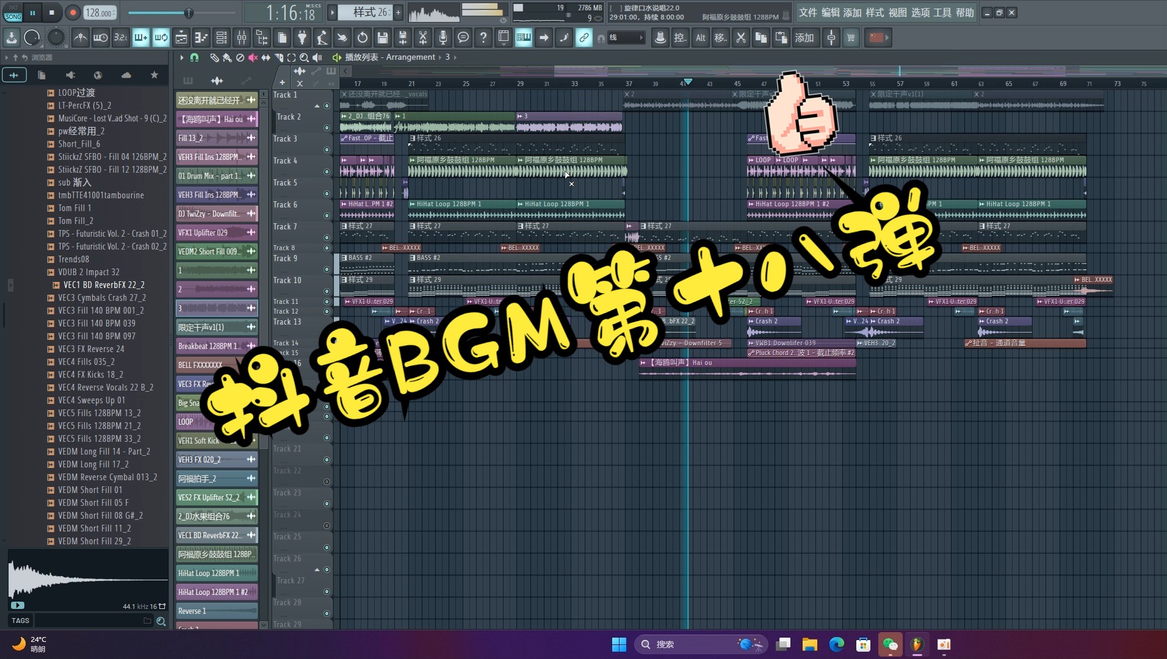The image size is (1167, 659).
Task: Start one-click recording microphone icon
Action: coord(443,38)
